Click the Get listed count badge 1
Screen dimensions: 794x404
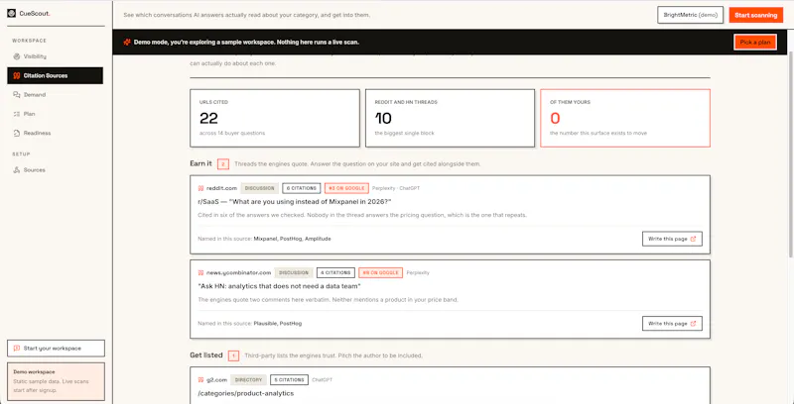(x=233, y=356)
